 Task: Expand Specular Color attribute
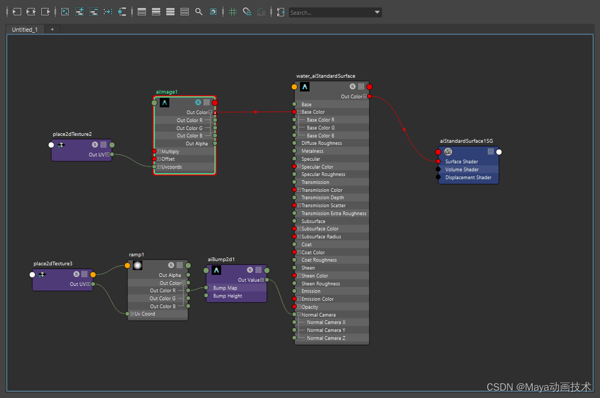click(x=299, y=166)
